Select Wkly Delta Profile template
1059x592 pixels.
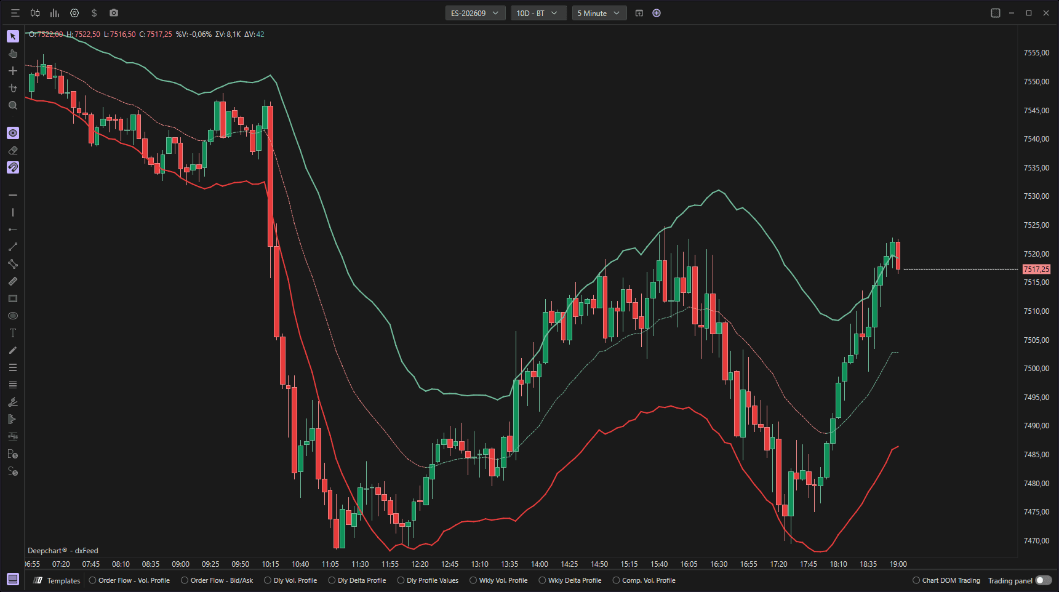coord(570,580)
